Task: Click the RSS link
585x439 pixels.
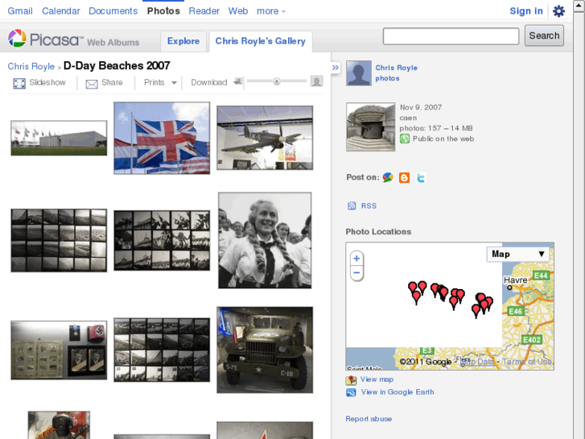Action: (369, 206)
